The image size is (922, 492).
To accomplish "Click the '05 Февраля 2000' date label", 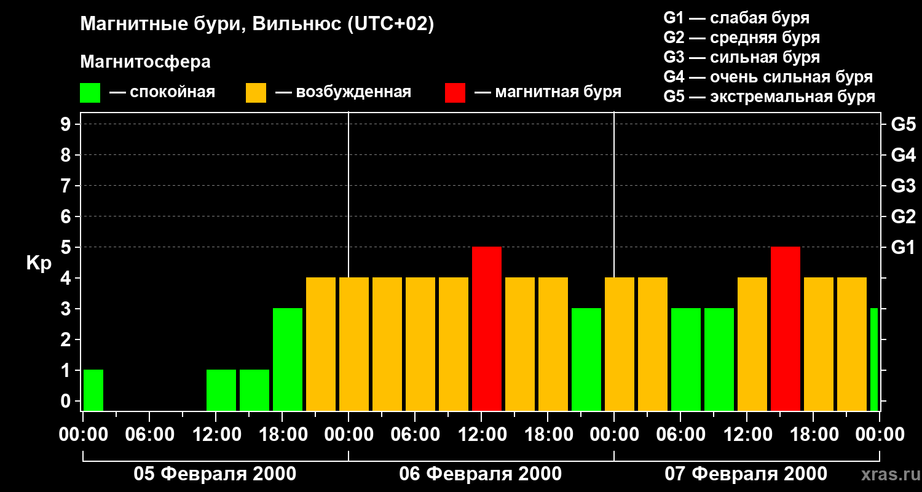I will 215,474.
